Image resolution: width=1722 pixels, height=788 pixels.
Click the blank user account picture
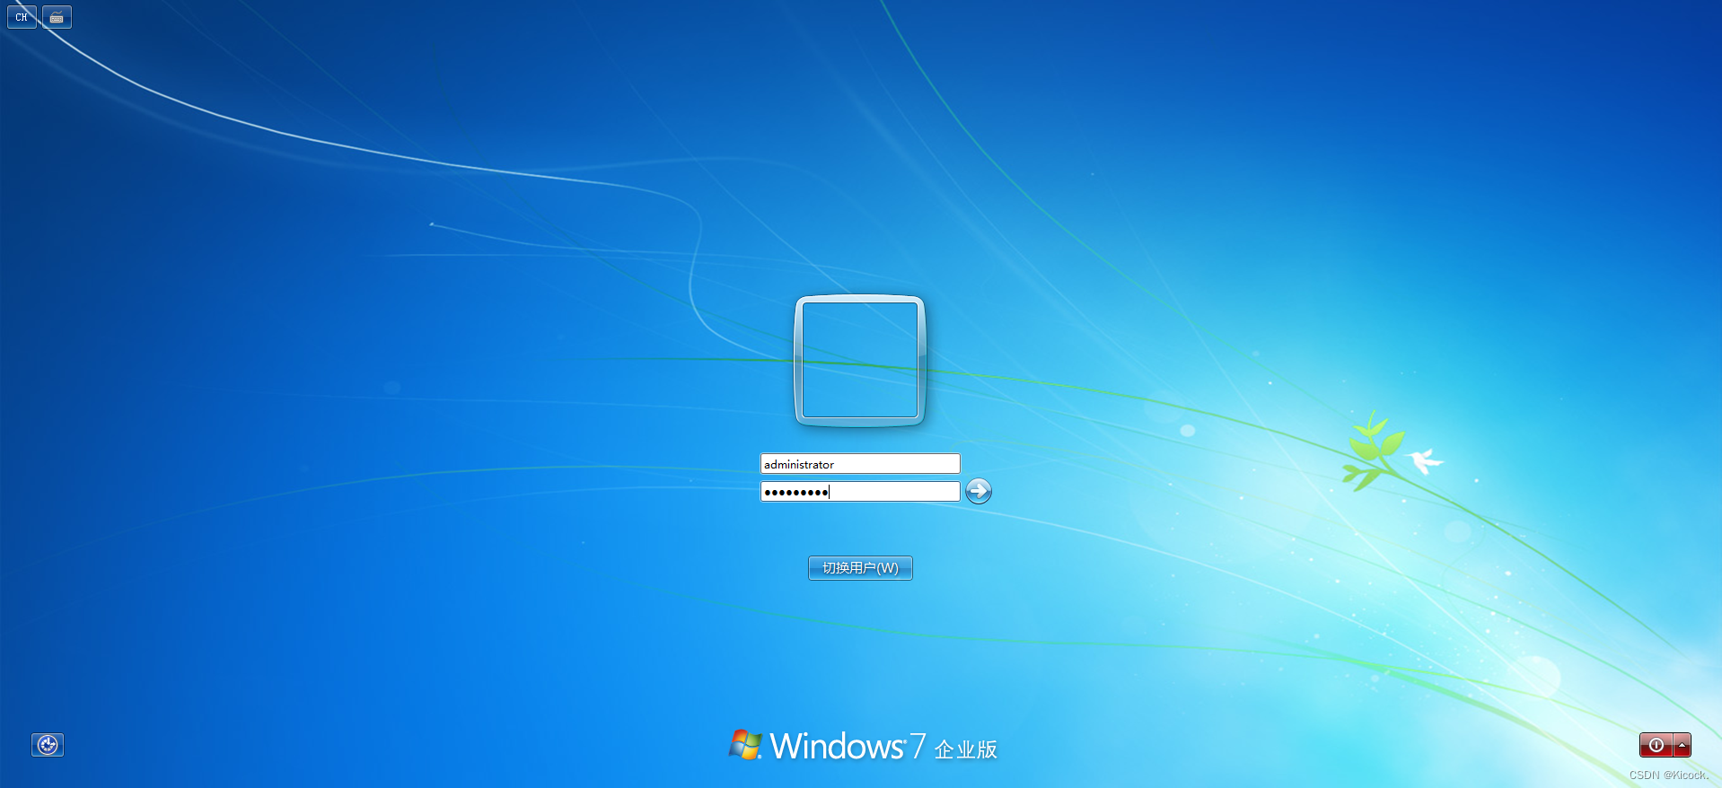tap(860, 360)
